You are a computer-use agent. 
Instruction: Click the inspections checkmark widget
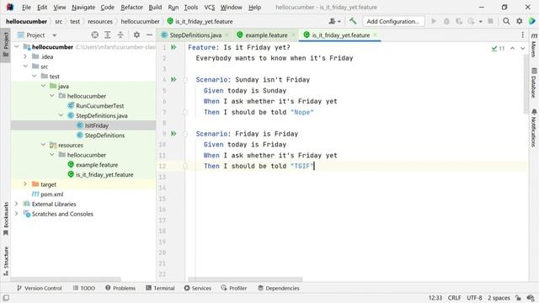(x=498, y=49)
